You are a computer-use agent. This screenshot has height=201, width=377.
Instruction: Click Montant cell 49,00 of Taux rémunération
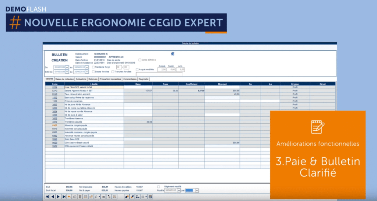222,94
